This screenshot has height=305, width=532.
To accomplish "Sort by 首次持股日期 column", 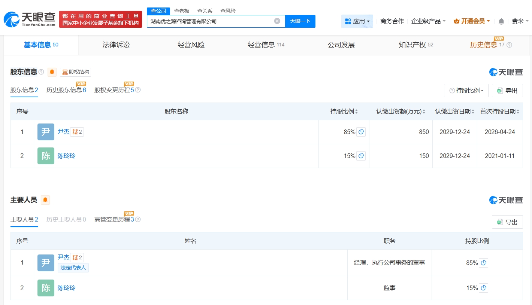I will pyautogui.click(x=500, y=112).
